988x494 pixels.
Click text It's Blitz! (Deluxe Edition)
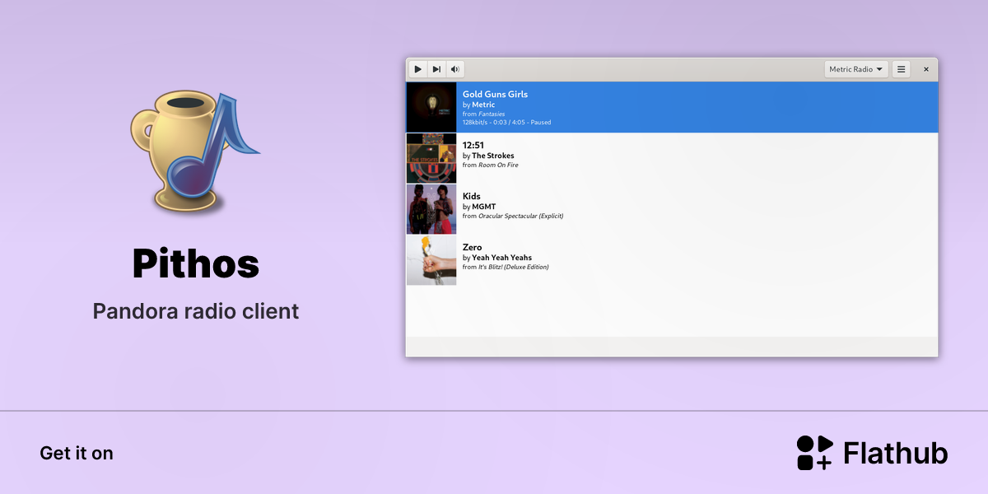click(514, 267)
